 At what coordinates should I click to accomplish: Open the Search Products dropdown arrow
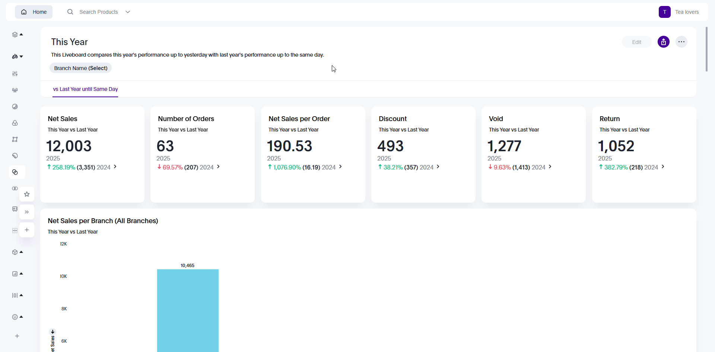coord(128,12)
